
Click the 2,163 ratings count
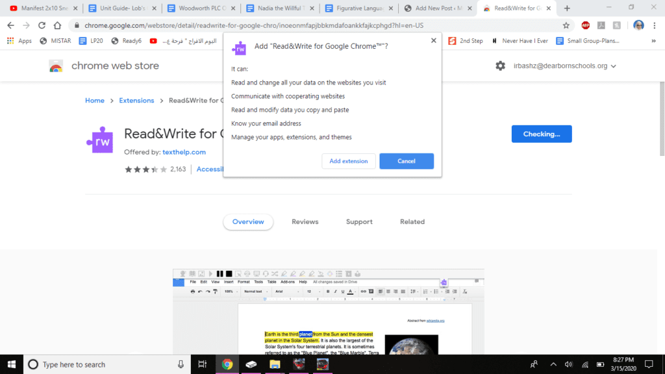click(178, 169)
